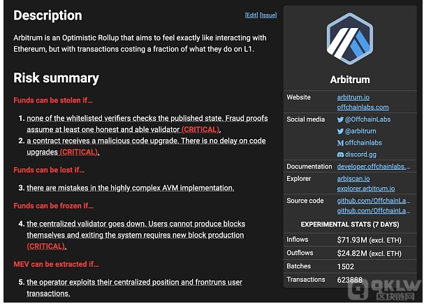Screen dimensions: 424x304
Task: Click risk about malicious code upgrade
Action: [x=146, y=146]
